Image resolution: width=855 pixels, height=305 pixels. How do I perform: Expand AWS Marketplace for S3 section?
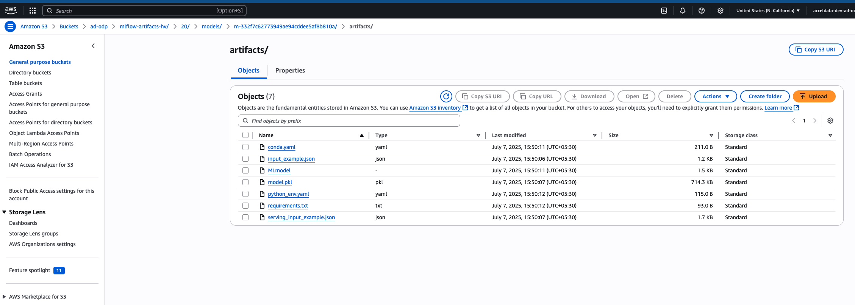[x=4, y=297]
